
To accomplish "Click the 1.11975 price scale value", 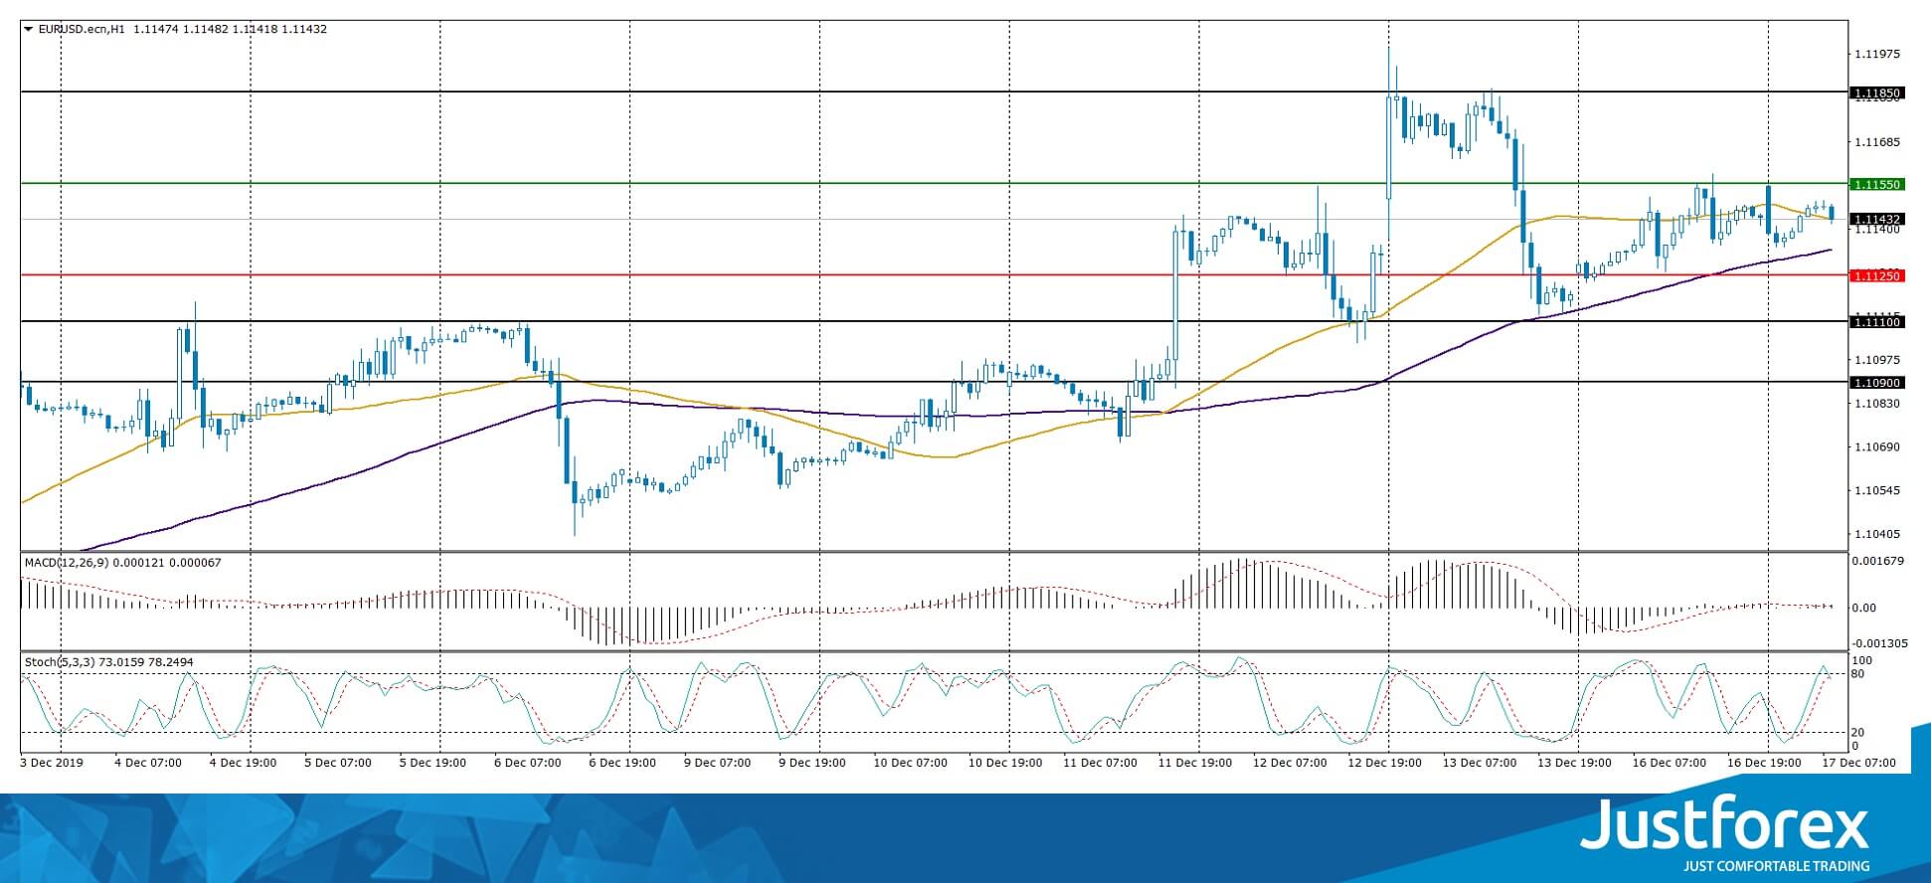I will 1877,54.
